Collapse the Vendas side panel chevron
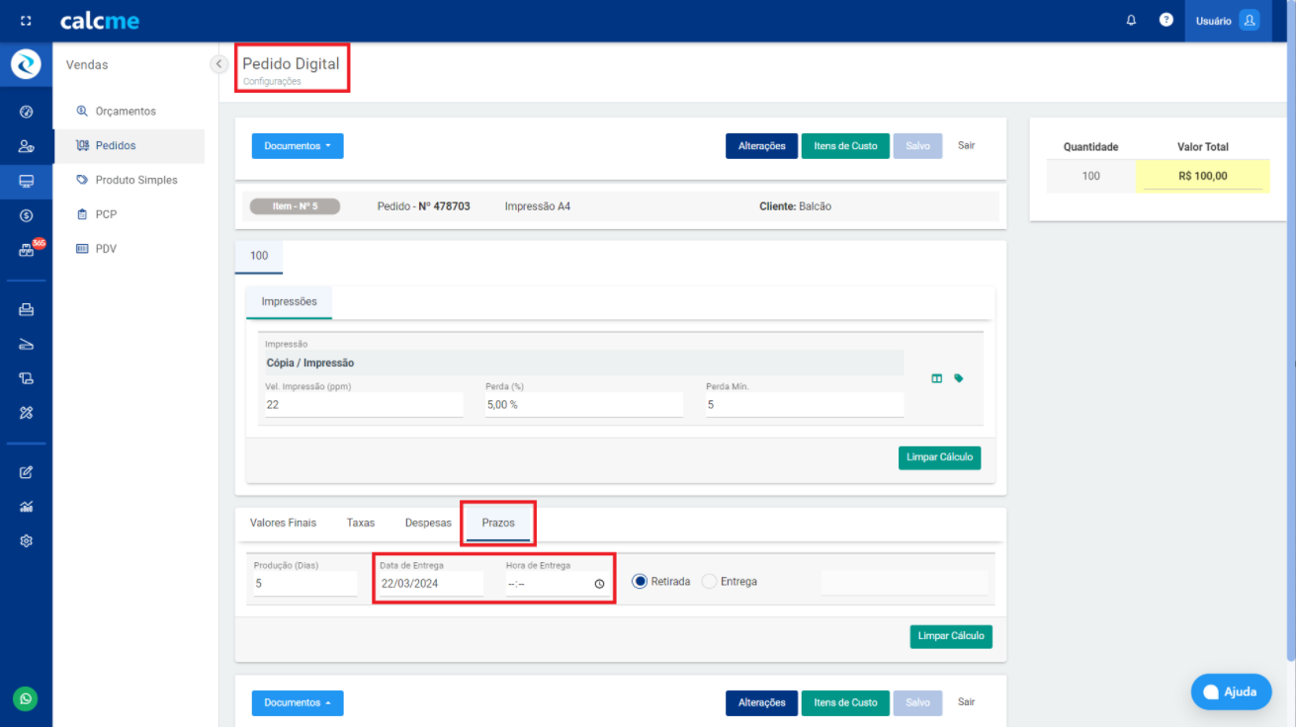The height and width of the screenshot is (727, 1296). (x=219, y=64)
